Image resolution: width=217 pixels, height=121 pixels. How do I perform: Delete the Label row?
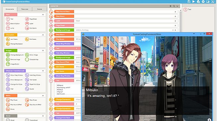(175, 21)
